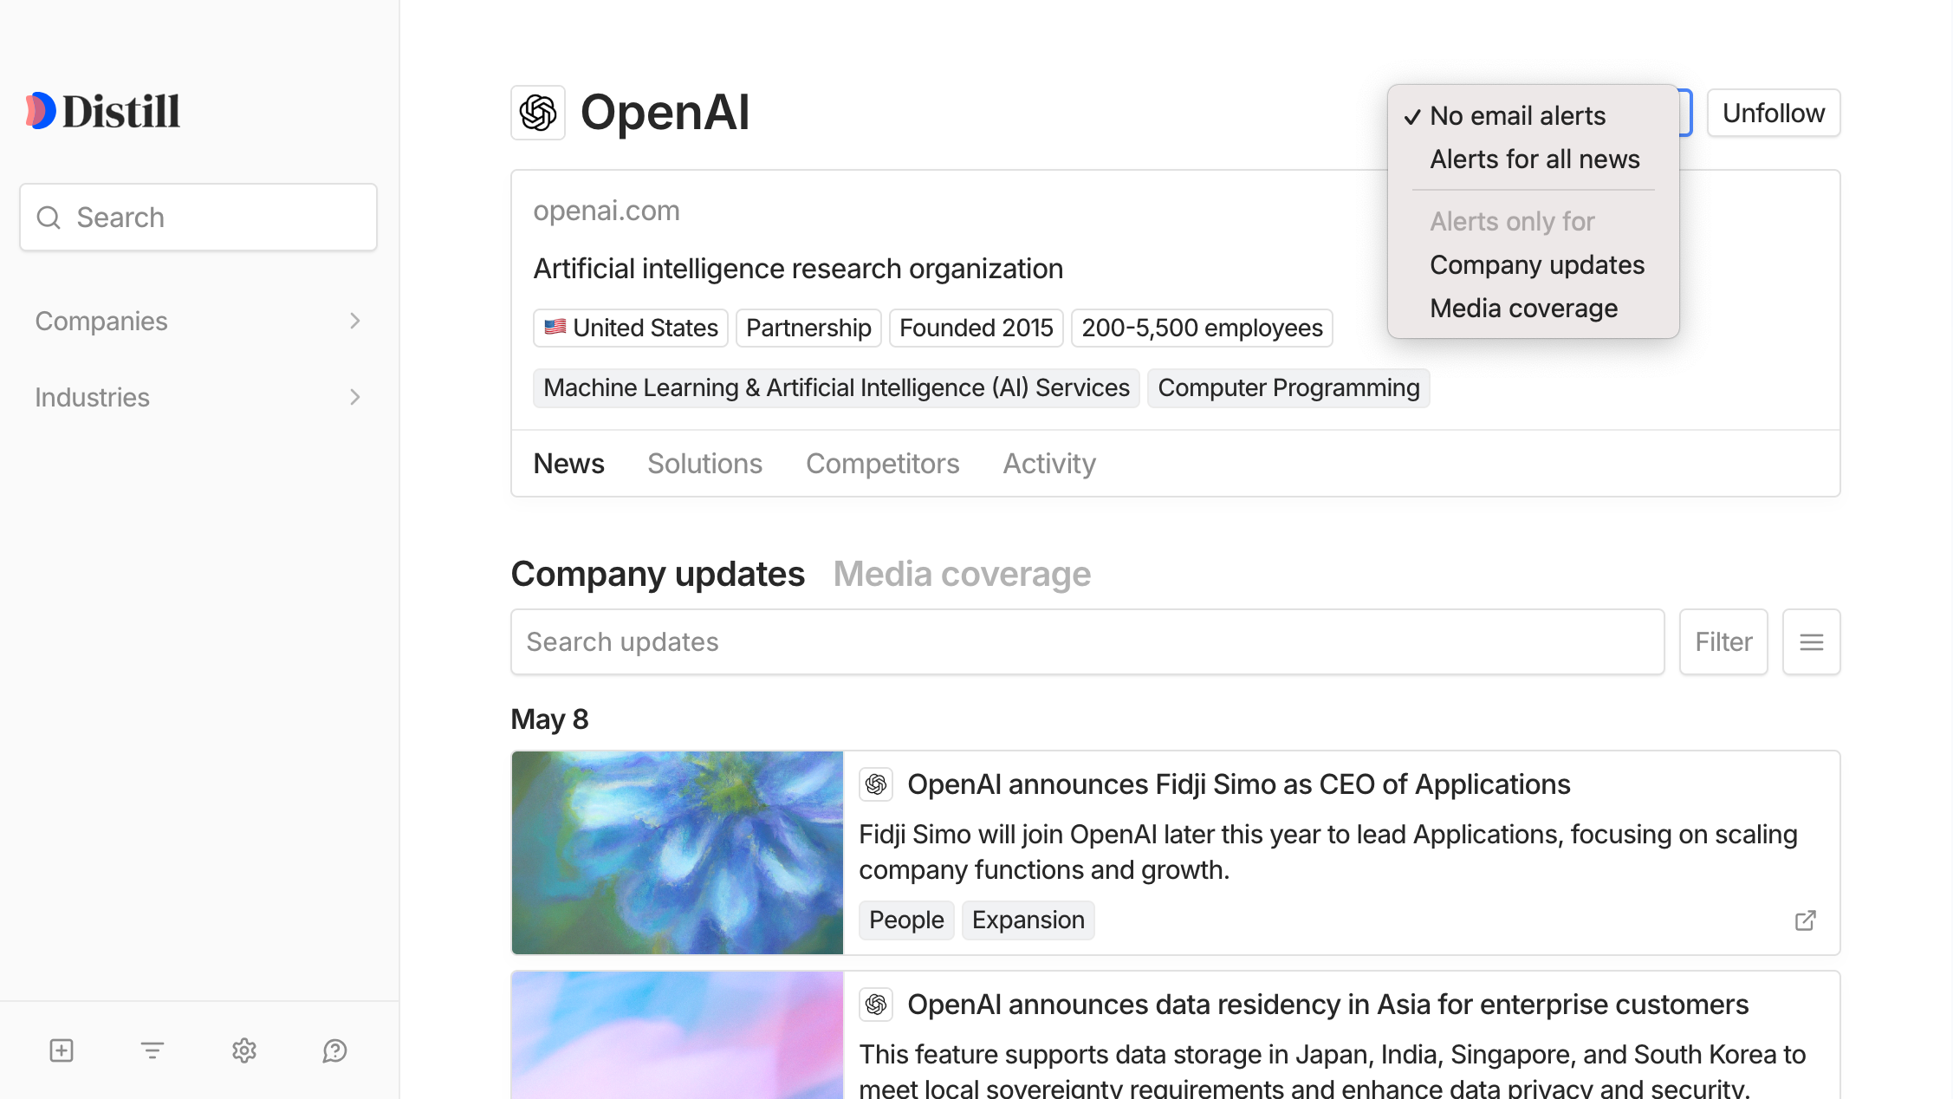Switch to the Solutions tab
Screen dimensions: 1953x1099
(x=704, y=464)
